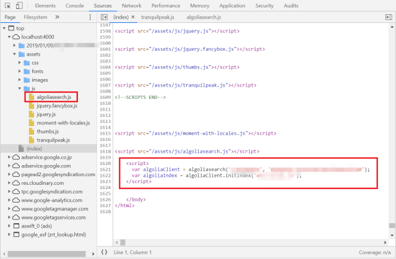Expand the images folder
Viewport: 396px width, 259px height.
(19, 80)
